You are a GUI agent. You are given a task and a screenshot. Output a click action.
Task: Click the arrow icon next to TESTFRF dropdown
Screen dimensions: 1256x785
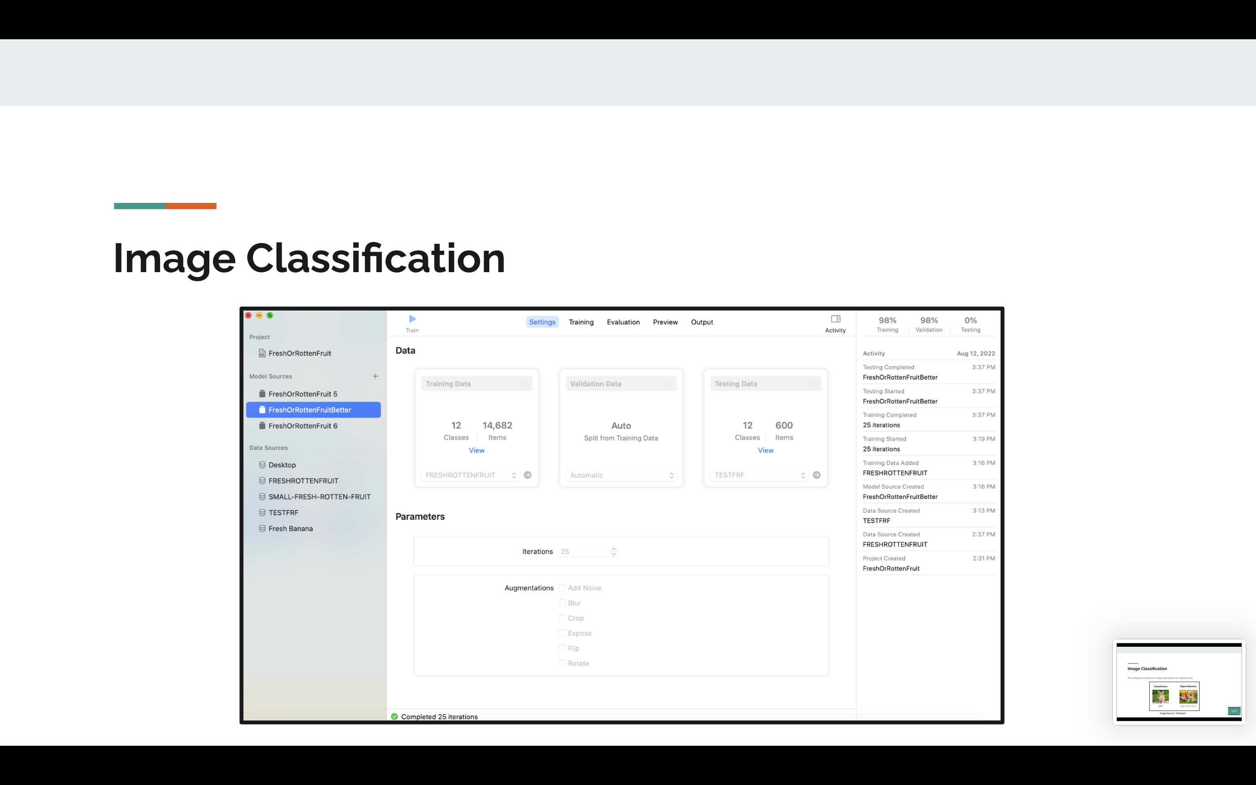tap(816, 475)
